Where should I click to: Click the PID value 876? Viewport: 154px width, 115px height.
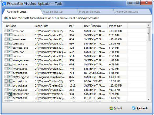pyautogui.click(x=72, y=77)
